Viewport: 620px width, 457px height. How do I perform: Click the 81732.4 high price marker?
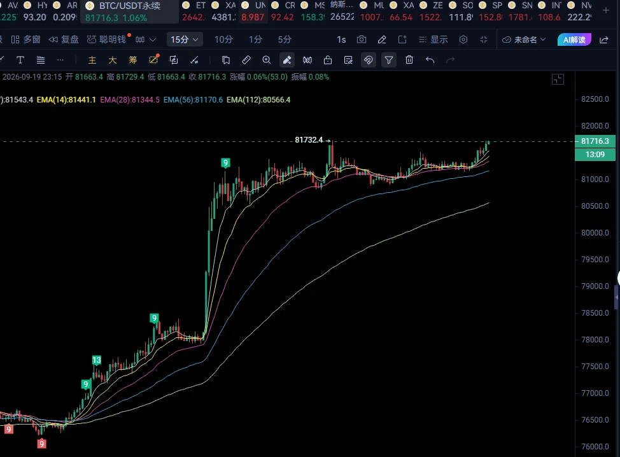click(x=309, y=140)
